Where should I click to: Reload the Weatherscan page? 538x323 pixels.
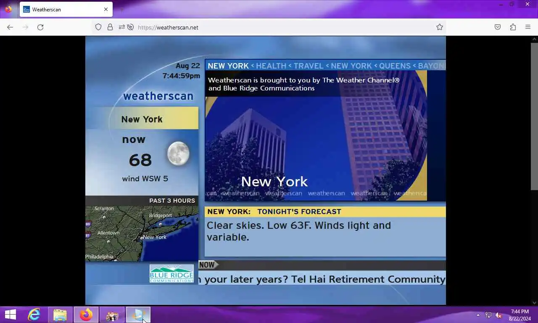(40, 27)
